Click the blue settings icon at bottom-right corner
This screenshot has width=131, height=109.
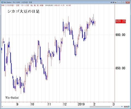129,107
